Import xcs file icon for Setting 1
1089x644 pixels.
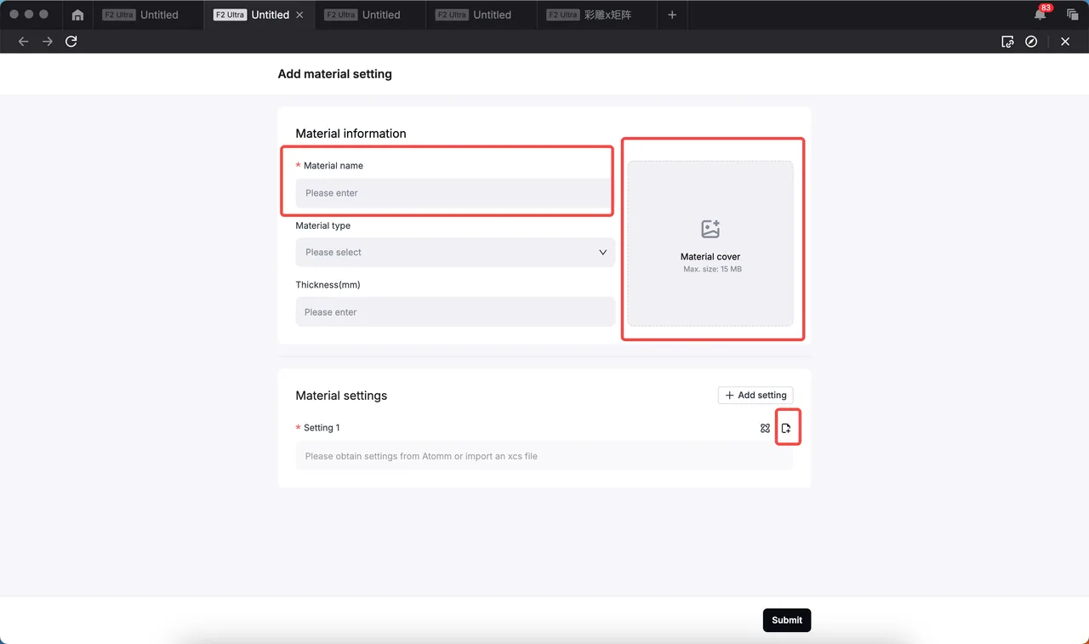(x=786, y=428)
